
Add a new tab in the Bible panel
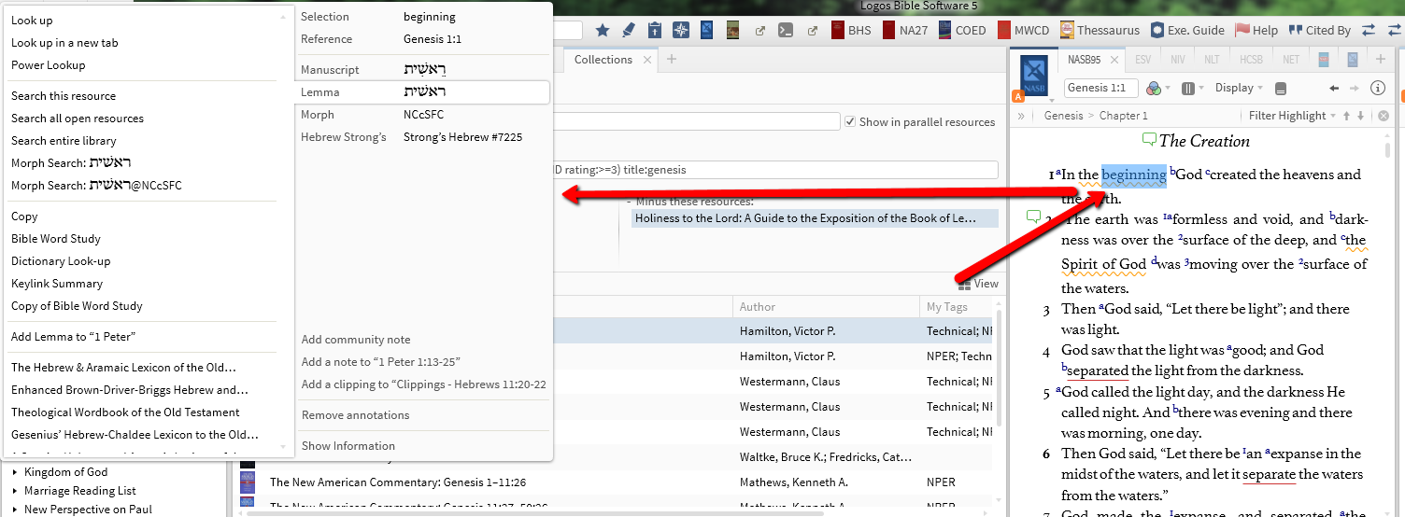[x=1381, y=59]
